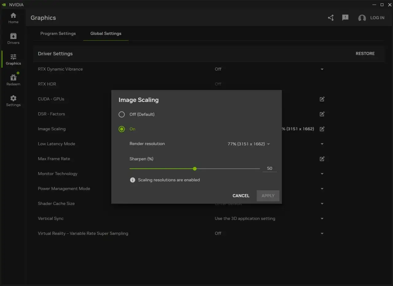Open the Home section in sidebar
Image resolution: width=393 pixels, height=286 pixels.
13,18
